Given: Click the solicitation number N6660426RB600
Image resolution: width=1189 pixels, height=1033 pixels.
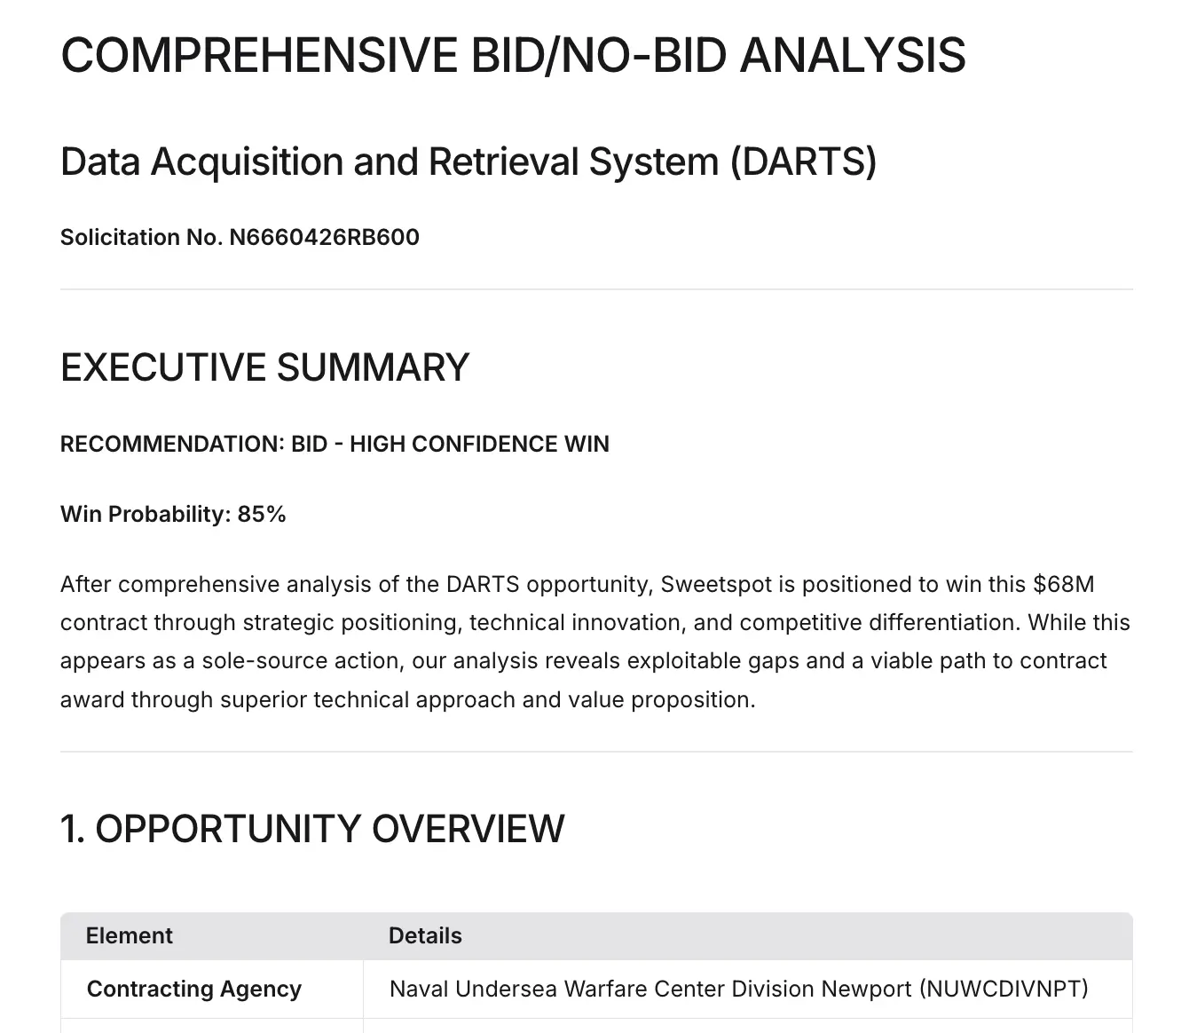Looking at the screenshot, I should [x=324, y=237].
